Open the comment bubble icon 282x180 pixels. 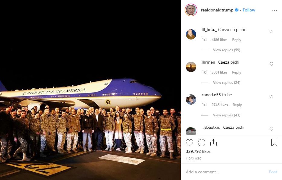(201, 143)
